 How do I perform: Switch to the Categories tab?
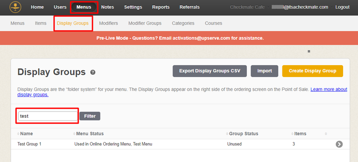[x=183, y=23]
